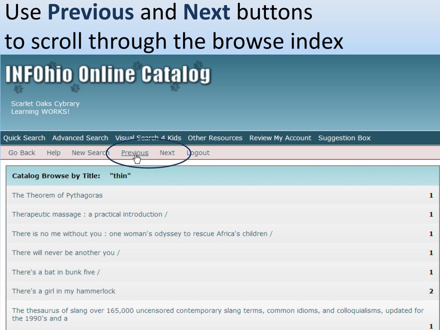440x330 pixels.
Task: Click count 2 beside girl in my hammerlock
Action: (431, 291)
